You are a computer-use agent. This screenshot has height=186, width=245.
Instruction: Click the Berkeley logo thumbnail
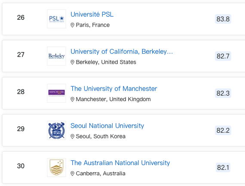point(56,56)
